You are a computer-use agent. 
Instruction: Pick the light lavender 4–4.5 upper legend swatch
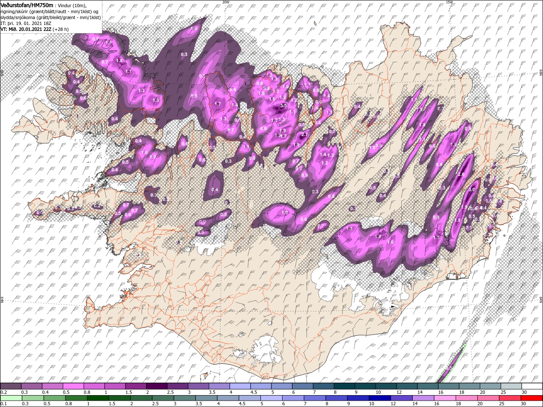[240, 386]
